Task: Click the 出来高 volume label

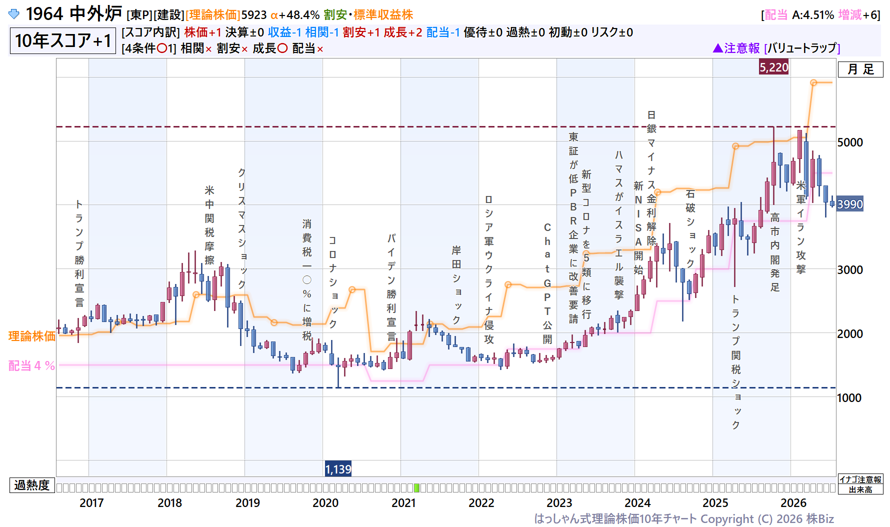Action: [860, 489]
